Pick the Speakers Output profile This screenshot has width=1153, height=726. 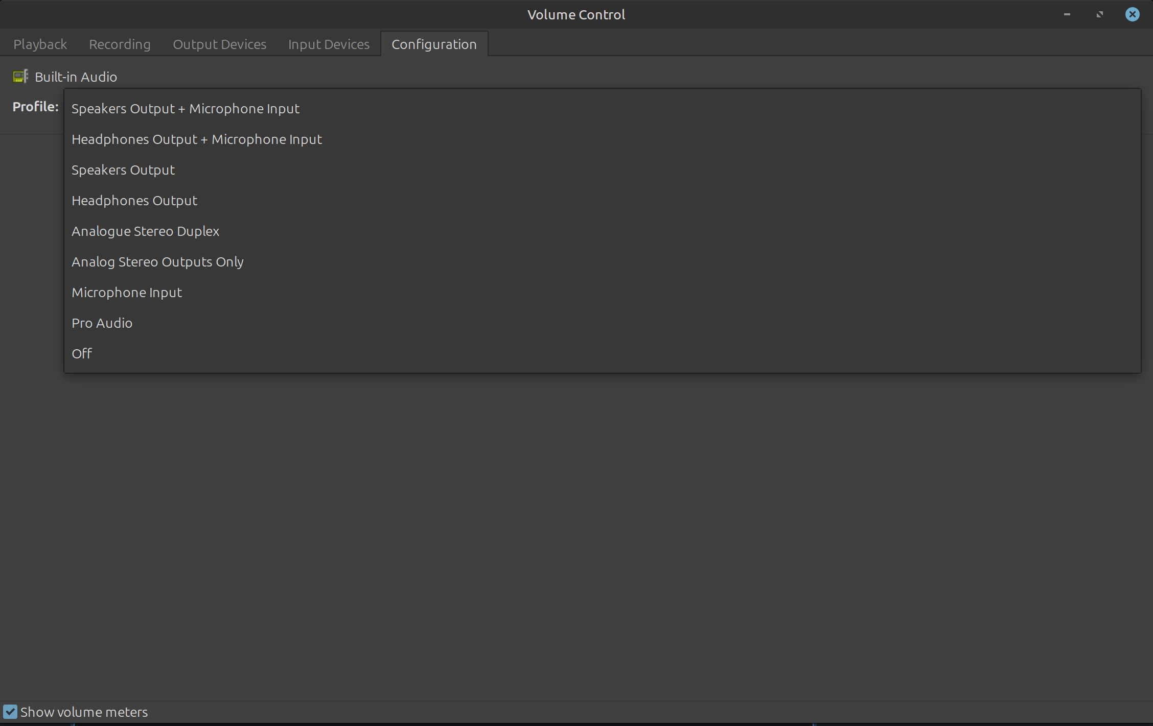pos(123,170)
